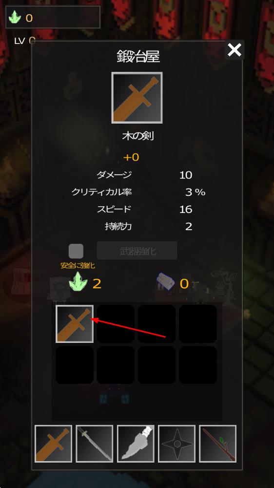Enable the 安全に強化 checkbox
Screen dimensions: 274x488
tap(76, 251)
